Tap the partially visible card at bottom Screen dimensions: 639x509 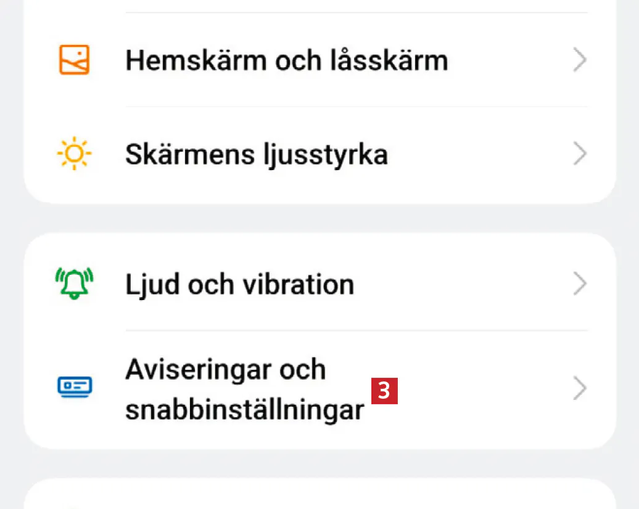click(x=319, y=496)
